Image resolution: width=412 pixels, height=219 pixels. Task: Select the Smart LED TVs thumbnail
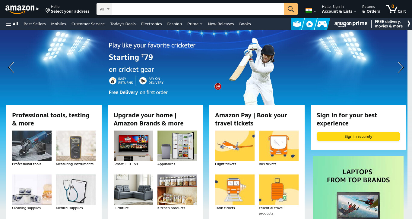point(133,146)
